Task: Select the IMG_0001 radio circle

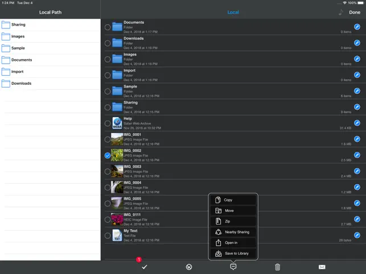Action: 108,139
